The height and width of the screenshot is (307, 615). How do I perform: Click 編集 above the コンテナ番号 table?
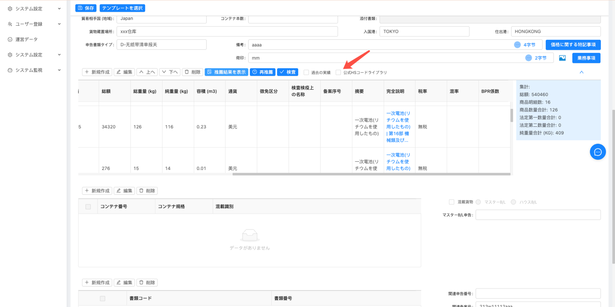coord(125,191)
